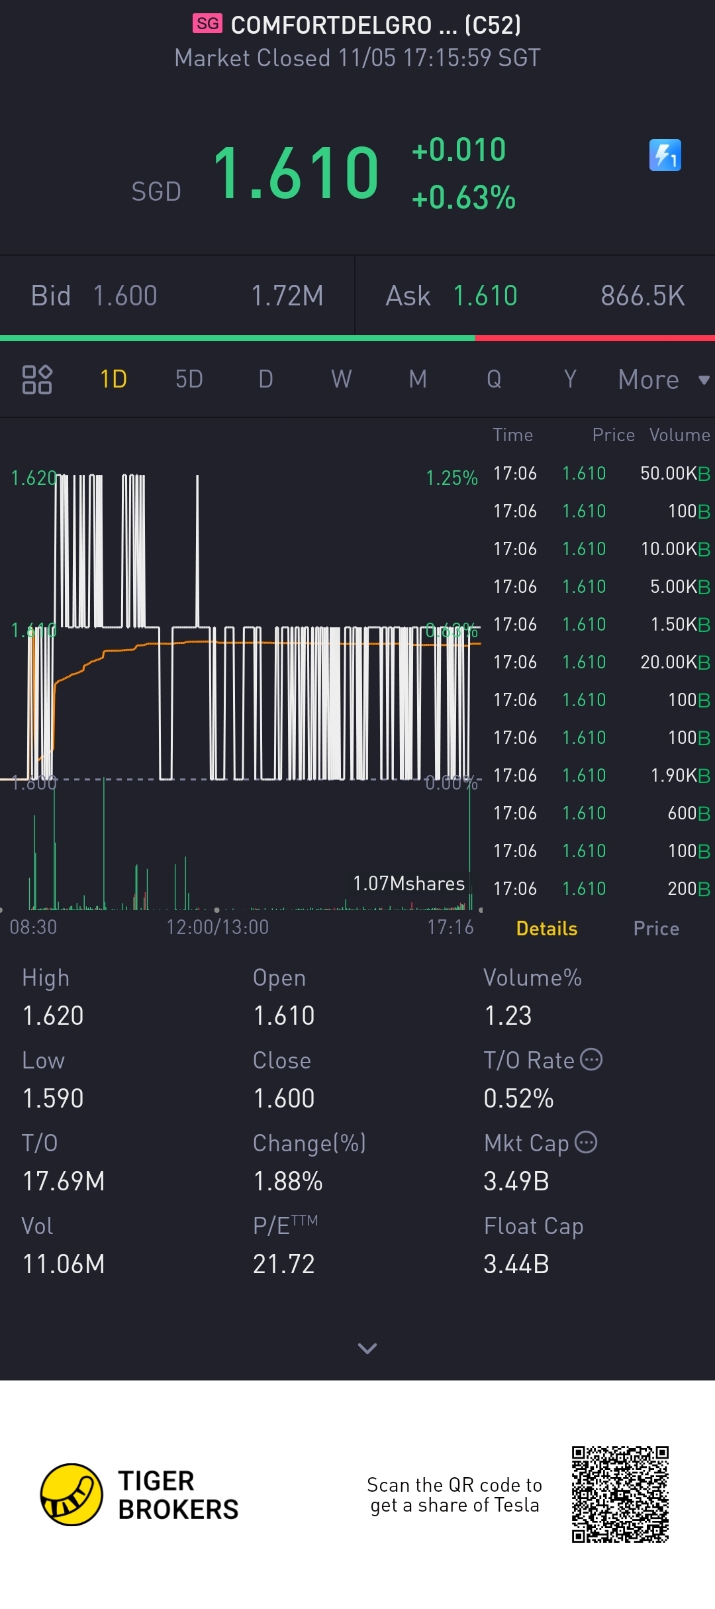The image size is (715, 1609).
Task: Tap the Tesla share QR code
Action: pyautogui.click(x=620, y=1494)
